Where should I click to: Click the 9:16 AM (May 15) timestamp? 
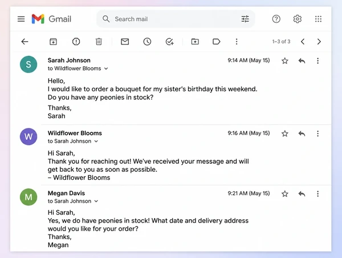pos(249,133)
